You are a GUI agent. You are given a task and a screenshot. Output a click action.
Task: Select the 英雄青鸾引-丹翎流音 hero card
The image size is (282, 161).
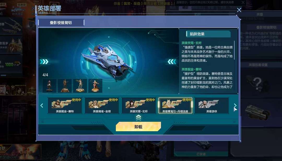175,106
